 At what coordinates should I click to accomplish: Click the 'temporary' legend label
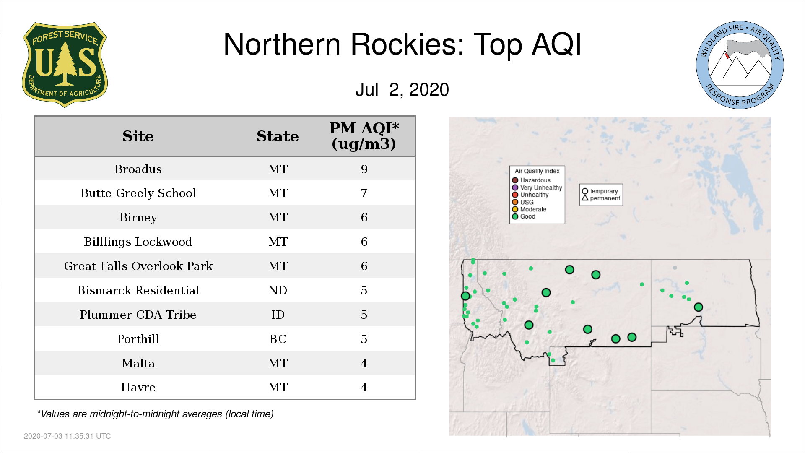coord(604,191)
